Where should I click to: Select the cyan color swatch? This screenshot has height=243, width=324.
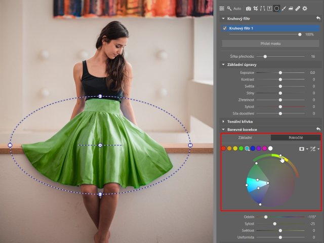[x=247, y=148]
